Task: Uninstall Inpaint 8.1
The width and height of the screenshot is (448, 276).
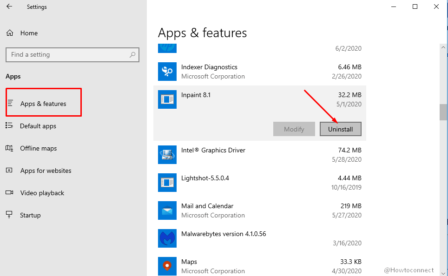Action: 340,129
